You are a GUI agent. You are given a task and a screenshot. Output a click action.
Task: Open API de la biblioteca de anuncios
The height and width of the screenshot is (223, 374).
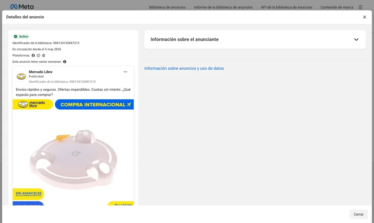[x=286, y=7]
